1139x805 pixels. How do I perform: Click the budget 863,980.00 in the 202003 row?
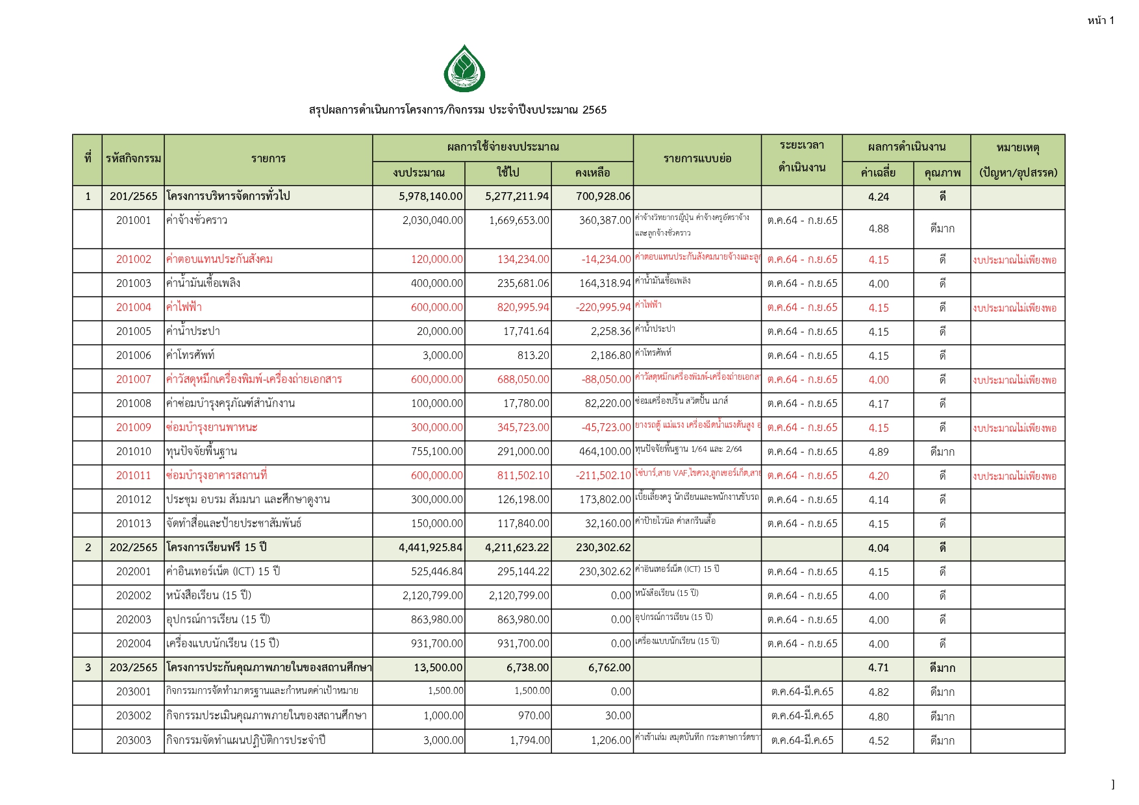[x=437, y=620]
